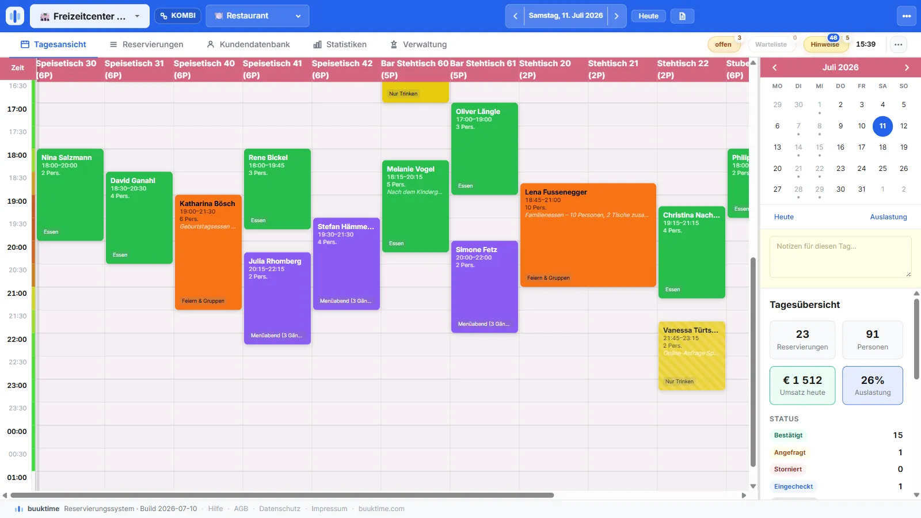Open the date picker Samstag, 11. Juli 2026

566,16
